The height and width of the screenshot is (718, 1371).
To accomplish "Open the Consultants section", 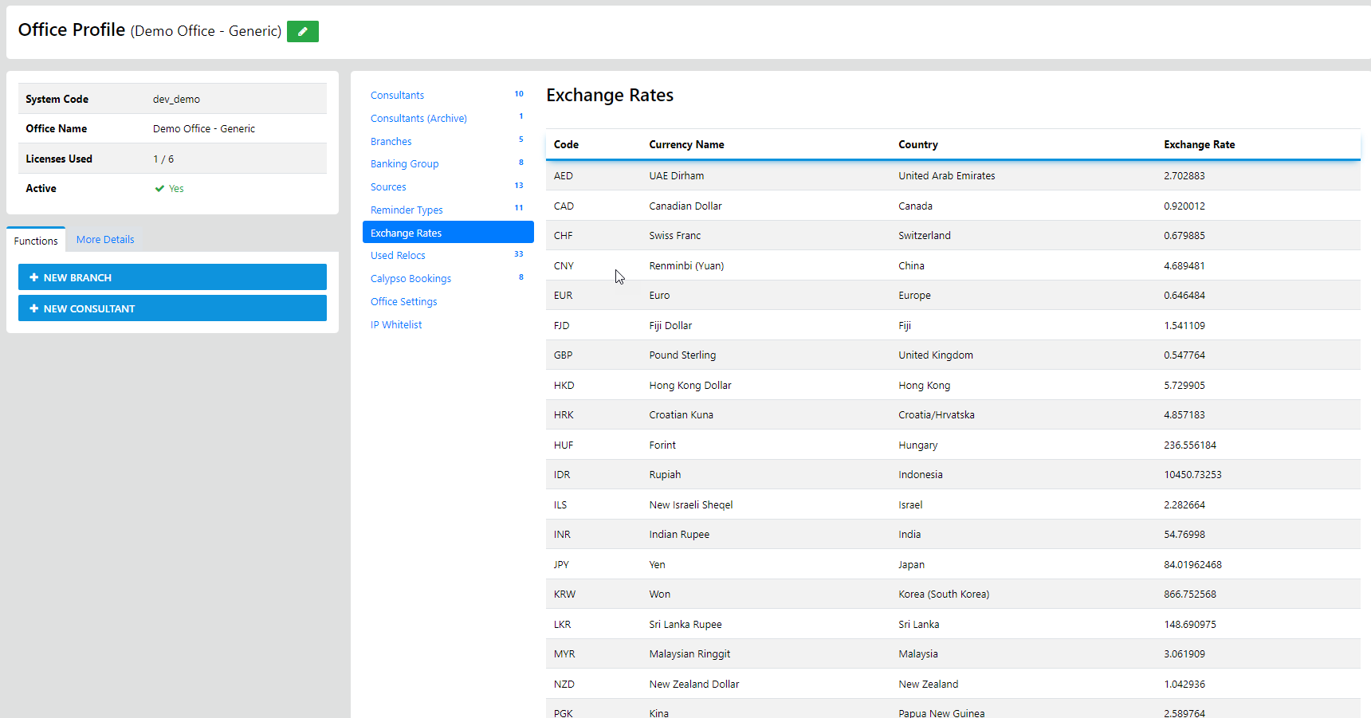I will [397, 96].
